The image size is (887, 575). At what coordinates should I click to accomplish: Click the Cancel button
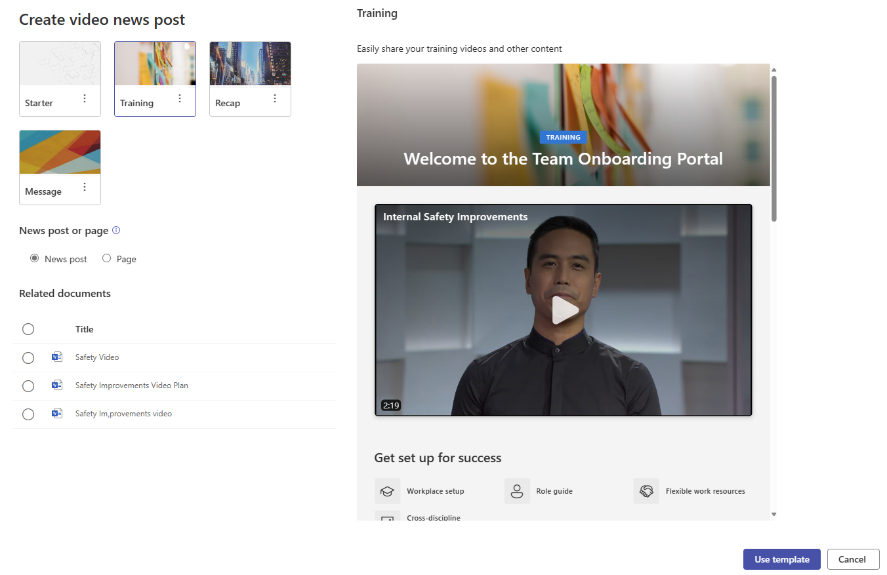click(854, 559)
